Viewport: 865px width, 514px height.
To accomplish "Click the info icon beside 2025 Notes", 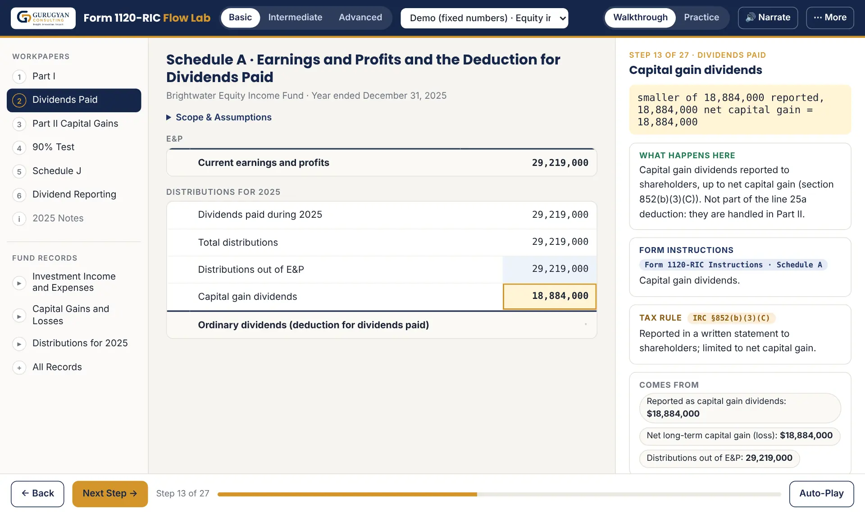I will coord(19,219).
